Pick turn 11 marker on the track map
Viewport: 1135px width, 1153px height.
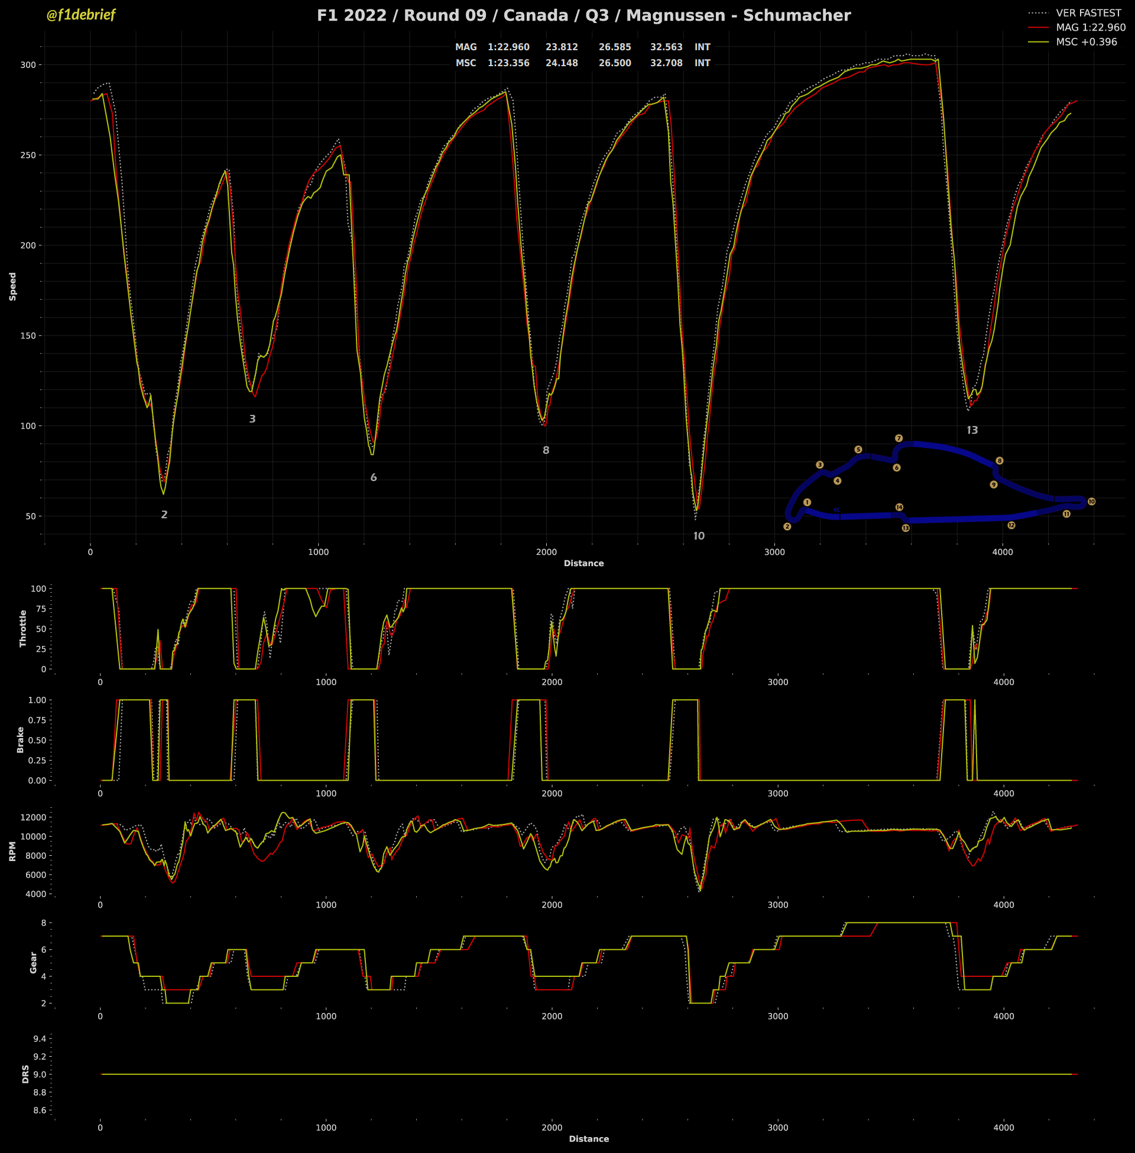point(1066,514)
